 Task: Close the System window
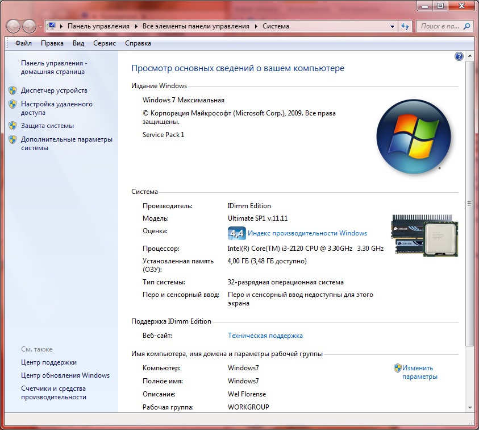click(461, 6)
